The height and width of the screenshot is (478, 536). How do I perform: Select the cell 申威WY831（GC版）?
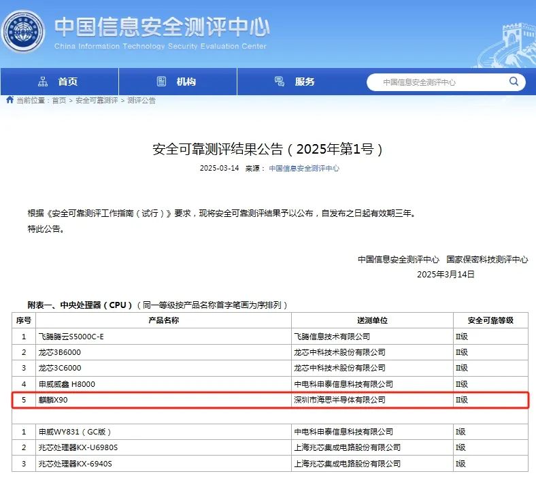(163, 432)
